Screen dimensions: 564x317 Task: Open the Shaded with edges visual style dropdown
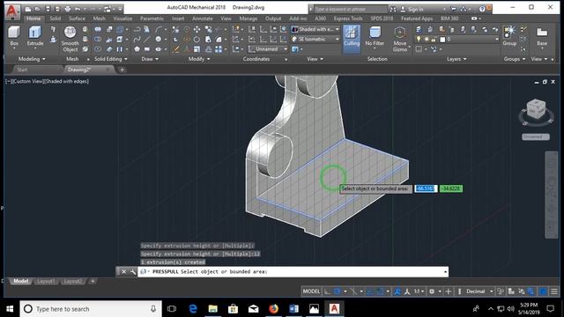tap(315, 29)
